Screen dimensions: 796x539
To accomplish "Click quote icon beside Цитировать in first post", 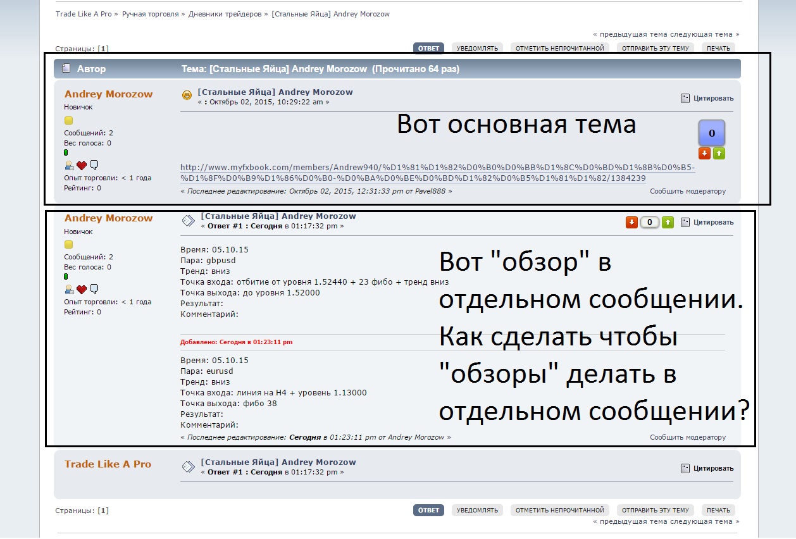I will point(685,98).
